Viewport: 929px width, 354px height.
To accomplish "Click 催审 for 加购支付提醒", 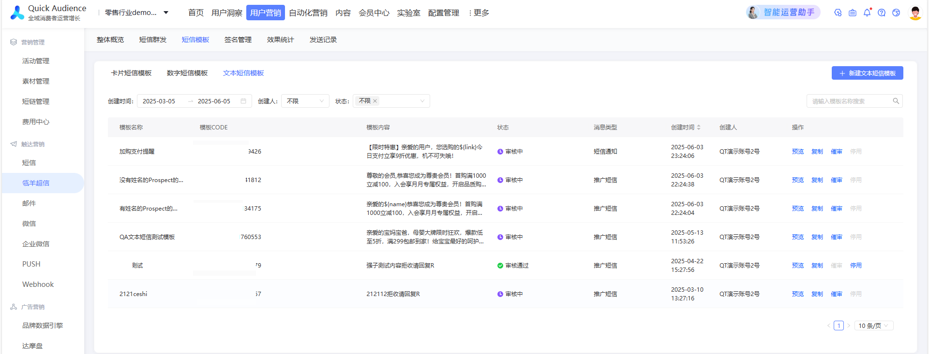I will click(x=837, y=152).
